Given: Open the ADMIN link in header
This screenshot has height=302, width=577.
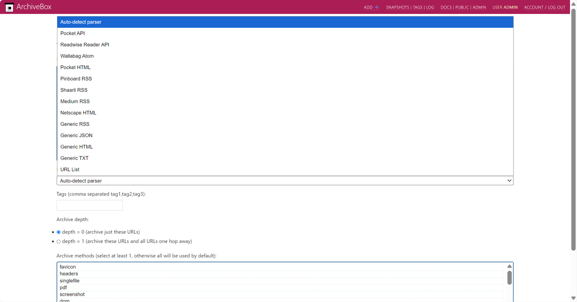Looking at the screenshot, I should tap(479, 7).
